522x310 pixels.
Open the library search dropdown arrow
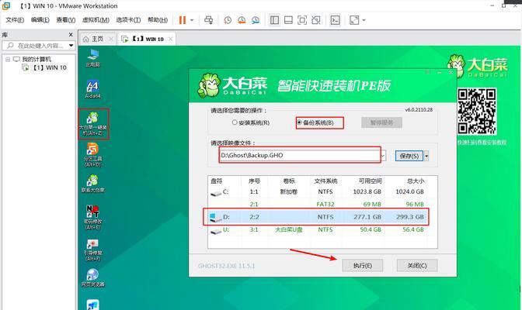pyautogui.click(x=71, y=46)
